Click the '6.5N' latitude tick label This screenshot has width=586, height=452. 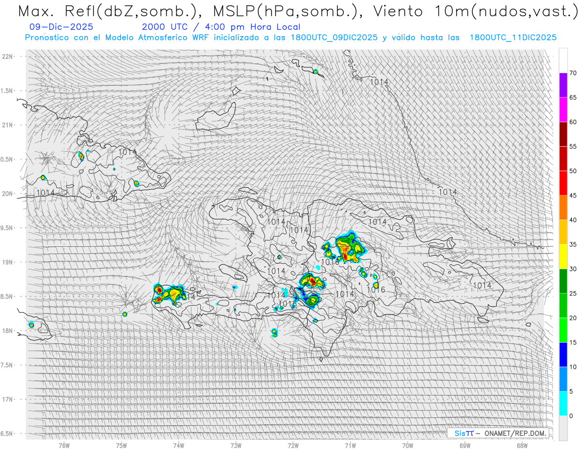pyautogui.click(x=8, y=433)
